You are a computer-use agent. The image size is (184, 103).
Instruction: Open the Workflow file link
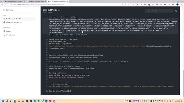coord(11,35)
